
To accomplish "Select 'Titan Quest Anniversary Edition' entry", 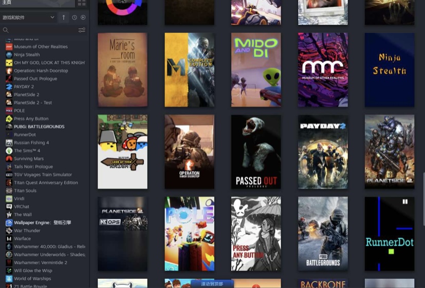I will (46, 182).
